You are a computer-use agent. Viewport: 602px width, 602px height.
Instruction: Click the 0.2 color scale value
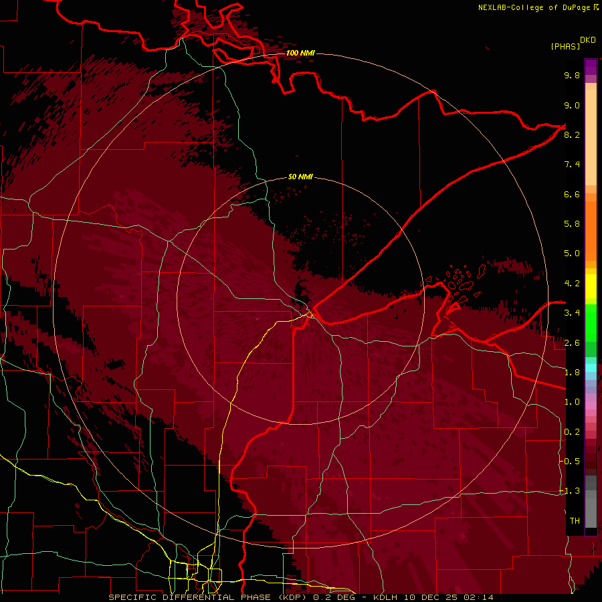click(x=572, y=432)
